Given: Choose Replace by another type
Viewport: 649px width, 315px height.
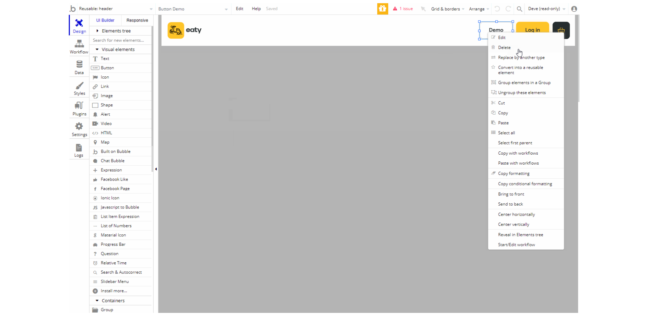Looking at the screenshot, I should [526, 57].
